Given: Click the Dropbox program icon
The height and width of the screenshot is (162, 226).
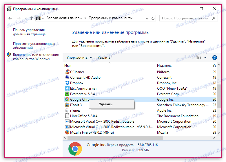Looking at the screenshot, I should [67, 83].
